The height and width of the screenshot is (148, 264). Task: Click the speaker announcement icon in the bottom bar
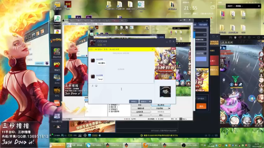142,136
